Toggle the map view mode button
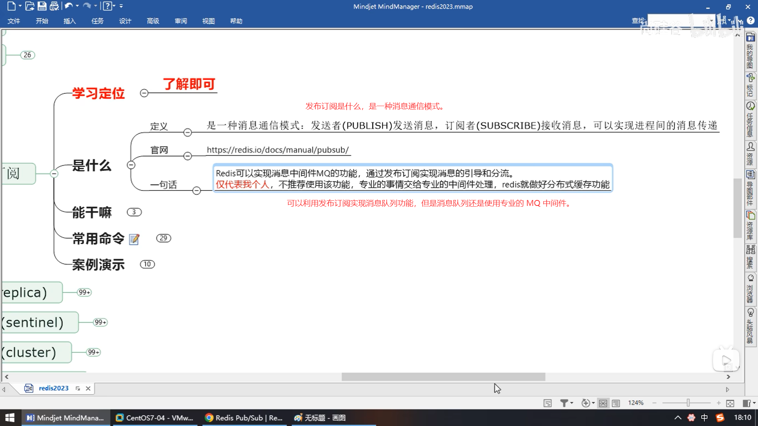The image size is (758, 426). [x=603, y=403]
